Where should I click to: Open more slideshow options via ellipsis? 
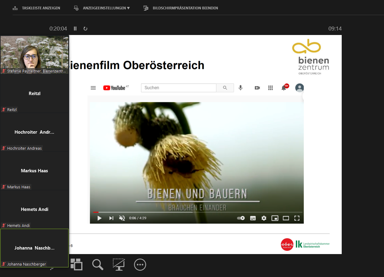pos(140,265)
